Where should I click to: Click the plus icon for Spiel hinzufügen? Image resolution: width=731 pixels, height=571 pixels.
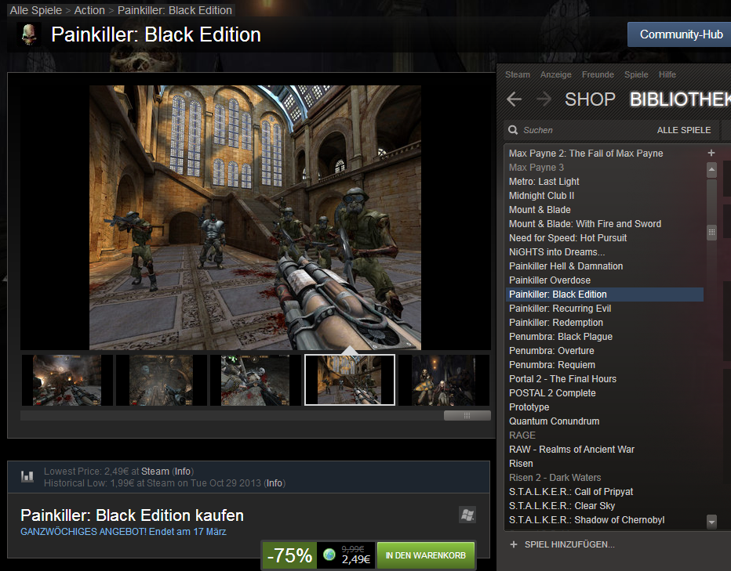[514, 544]
